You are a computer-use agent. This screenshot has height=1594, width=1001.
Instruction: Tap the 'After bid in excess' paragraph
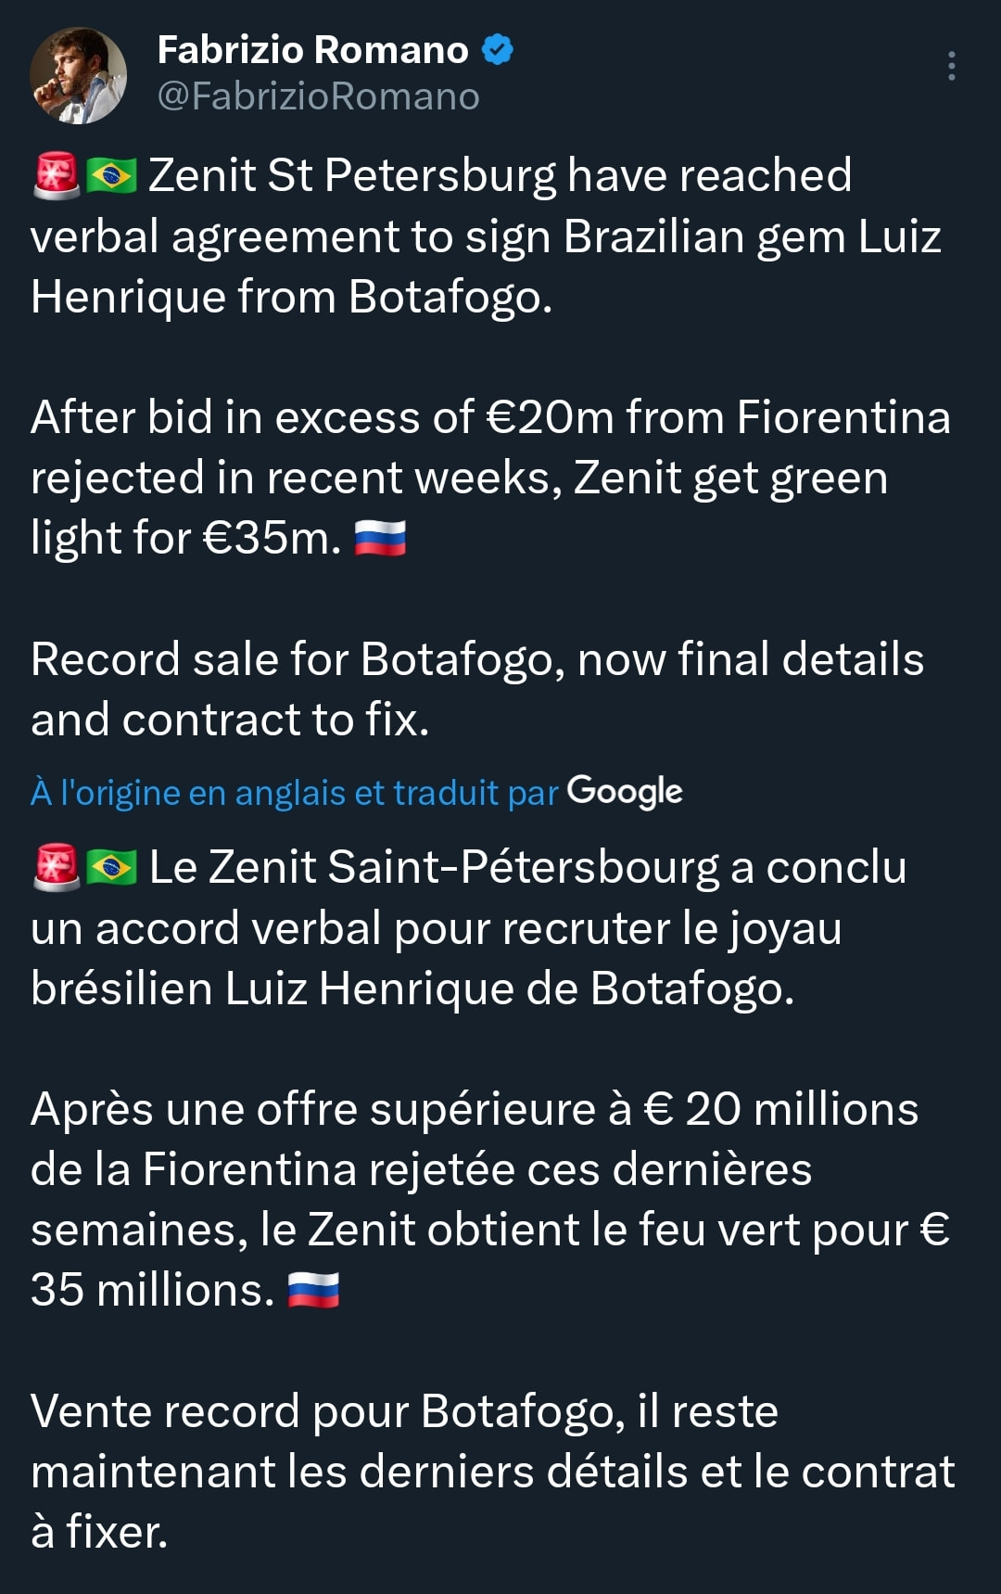pyautogui.click(x=490, y=478)
